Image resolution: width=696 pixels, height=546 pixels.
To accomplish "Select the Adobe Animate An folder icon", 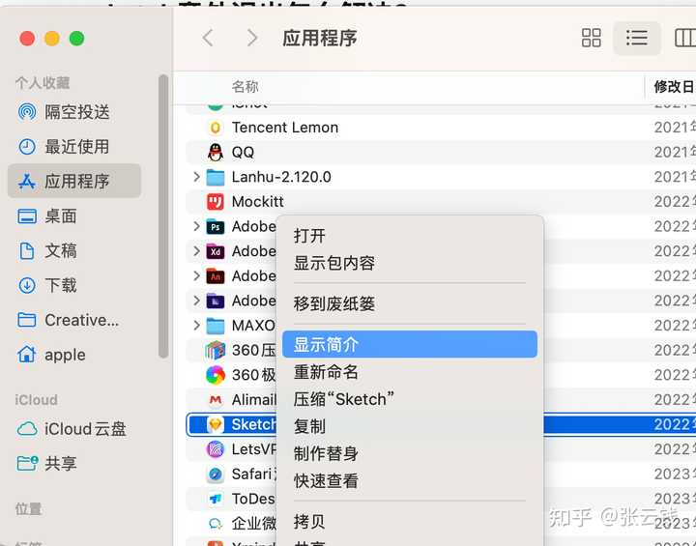I will click(x=216, y=276).
